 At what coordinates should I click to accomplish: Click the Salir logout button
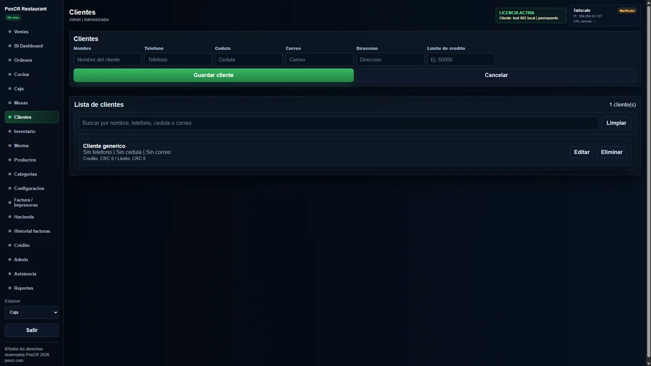32,330
